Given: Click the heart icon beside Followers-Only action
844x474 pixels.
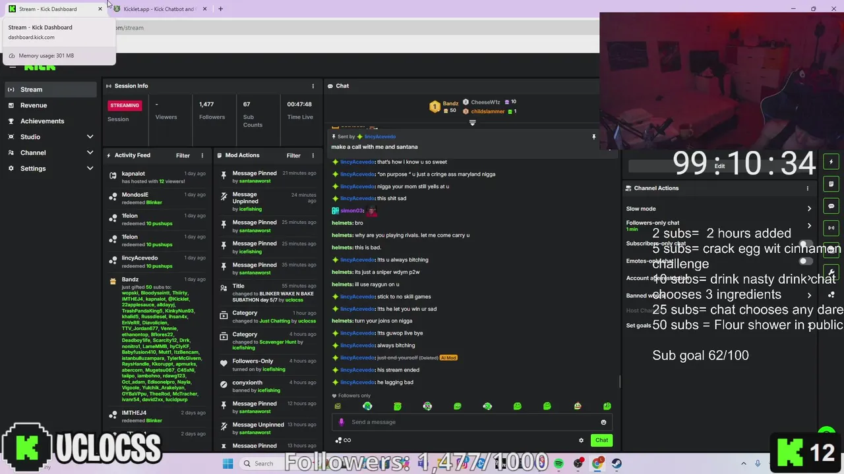Looking at the screenshot, I should [x=224, y=363].
